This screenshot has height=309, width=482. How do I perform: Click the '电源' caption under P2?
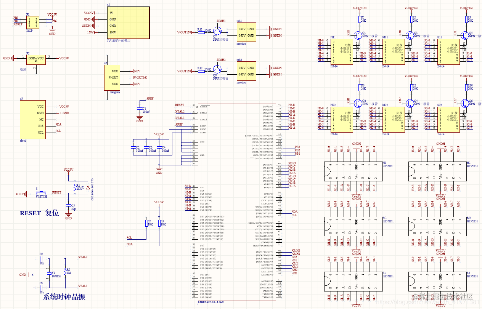point(23,70)
